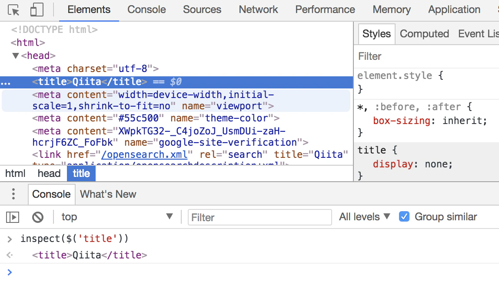Select the html element node
Viewport: 499px width, 294px height.
click(28, 43)
